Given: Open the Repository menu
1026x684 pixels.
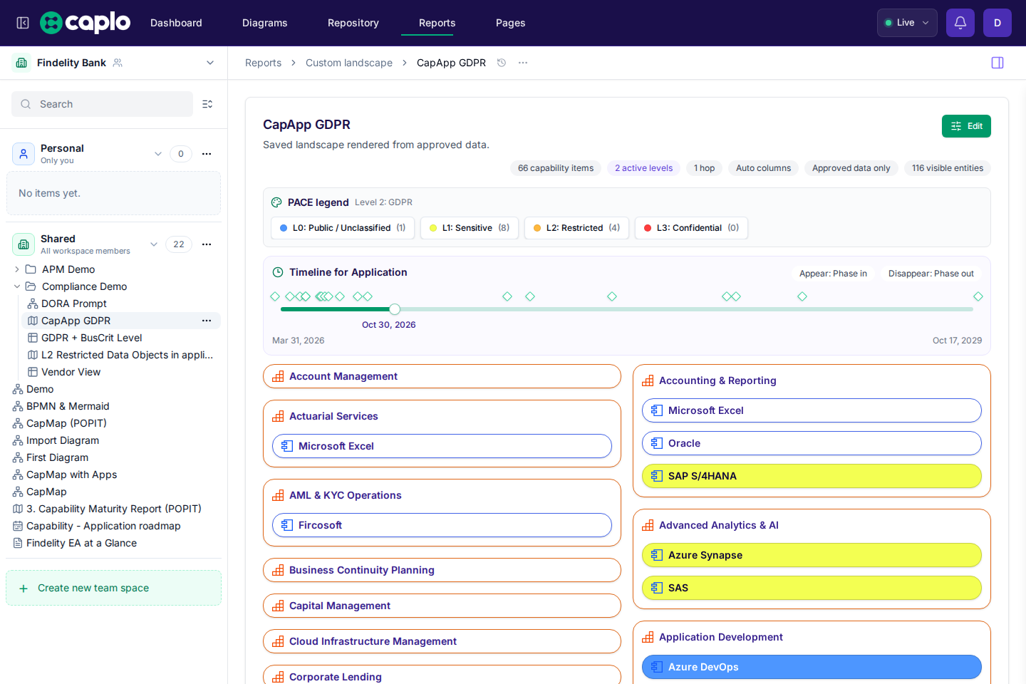Looking at the screenshot, I should click(353, 23).
